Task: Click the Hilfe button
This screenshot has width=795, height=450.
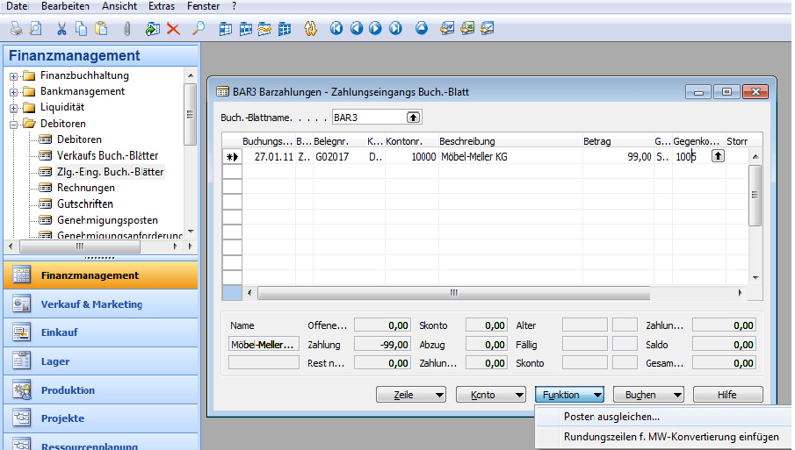Action: pos(727,395)
